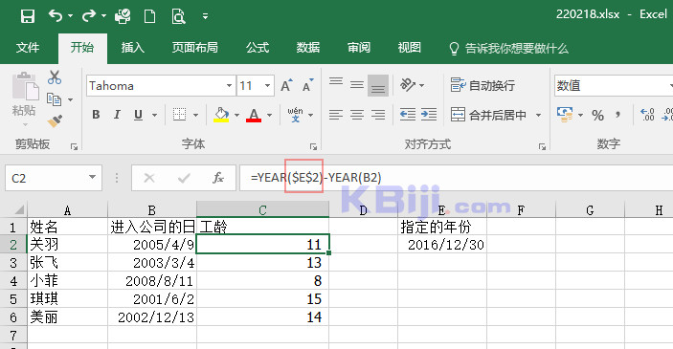The width and height of the screenshot is (673, 349).
Task: Switch to the 插入 ribbon tab
Action: pos(133,47)
